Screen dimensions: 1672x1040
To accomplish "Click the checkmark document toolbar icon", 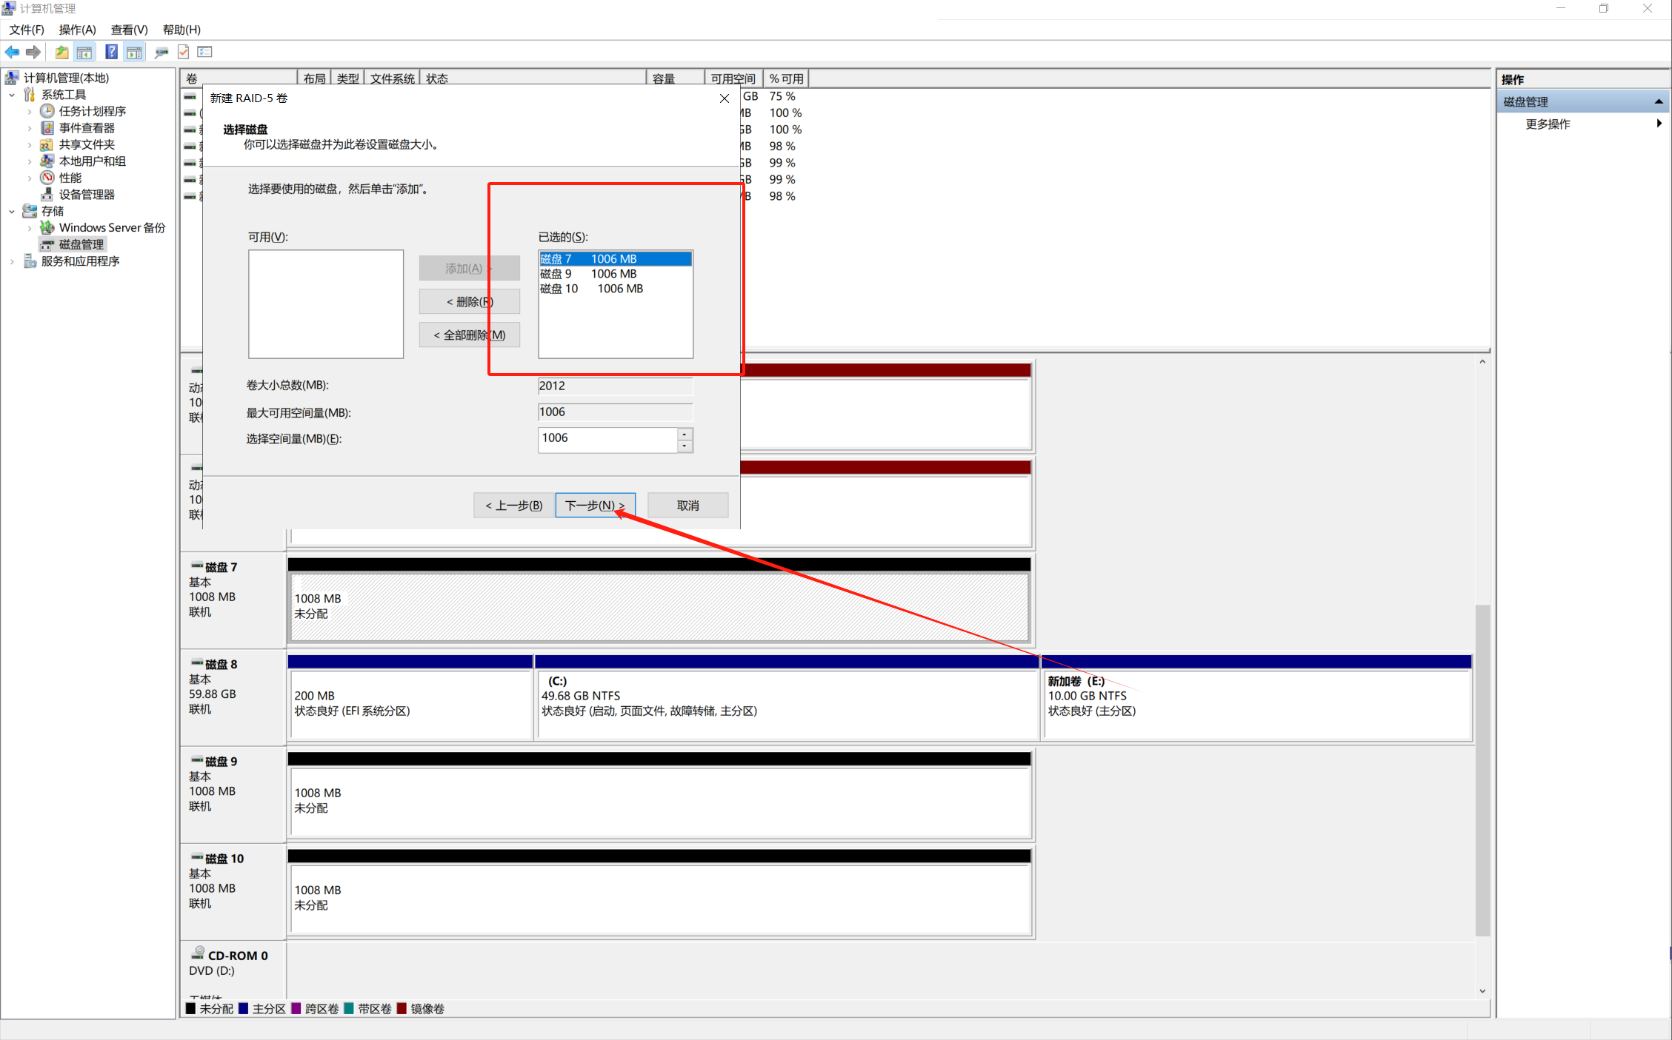I will tap(184, 52).
